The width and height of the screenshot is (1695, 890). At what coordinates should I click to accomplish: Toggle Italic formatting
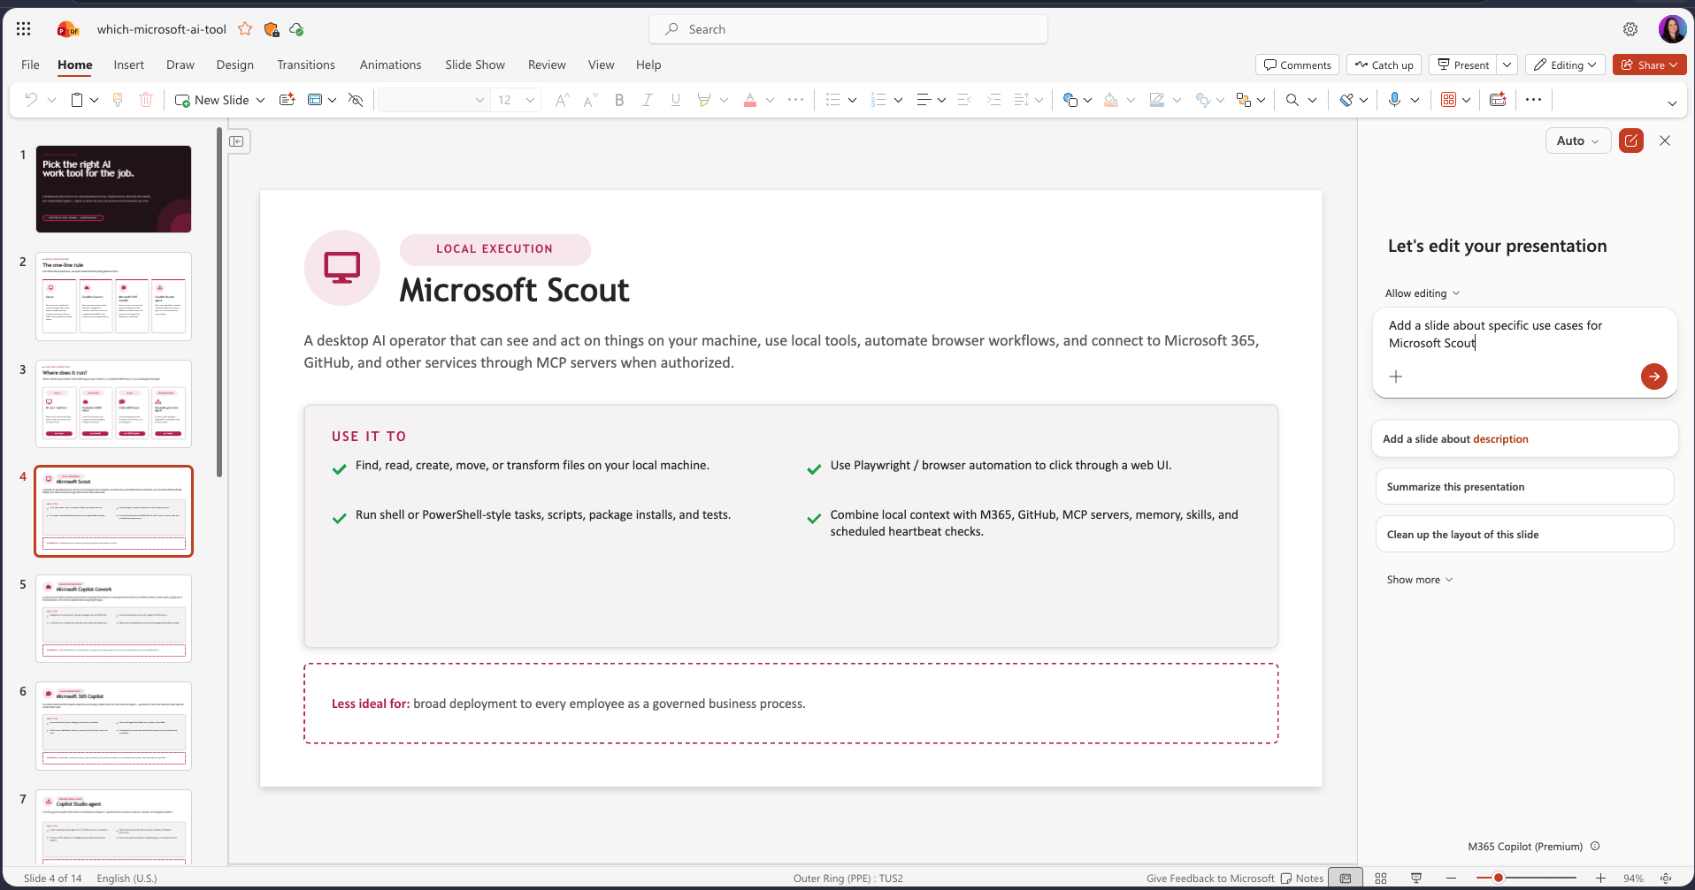coord(648,100)
